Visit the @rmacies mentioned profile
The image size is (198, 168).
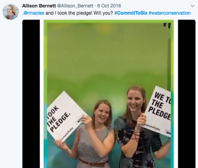tap(34, 13)
